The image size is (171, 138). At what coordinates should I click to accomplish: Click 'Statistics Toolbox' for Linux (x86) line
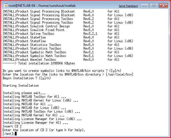tap(68, 48)
